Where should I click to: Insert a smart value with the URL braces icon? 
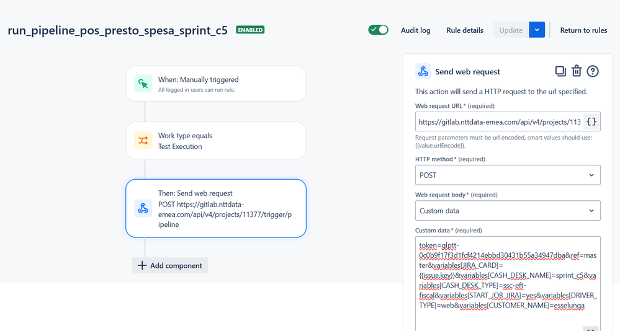click(591, 121)
